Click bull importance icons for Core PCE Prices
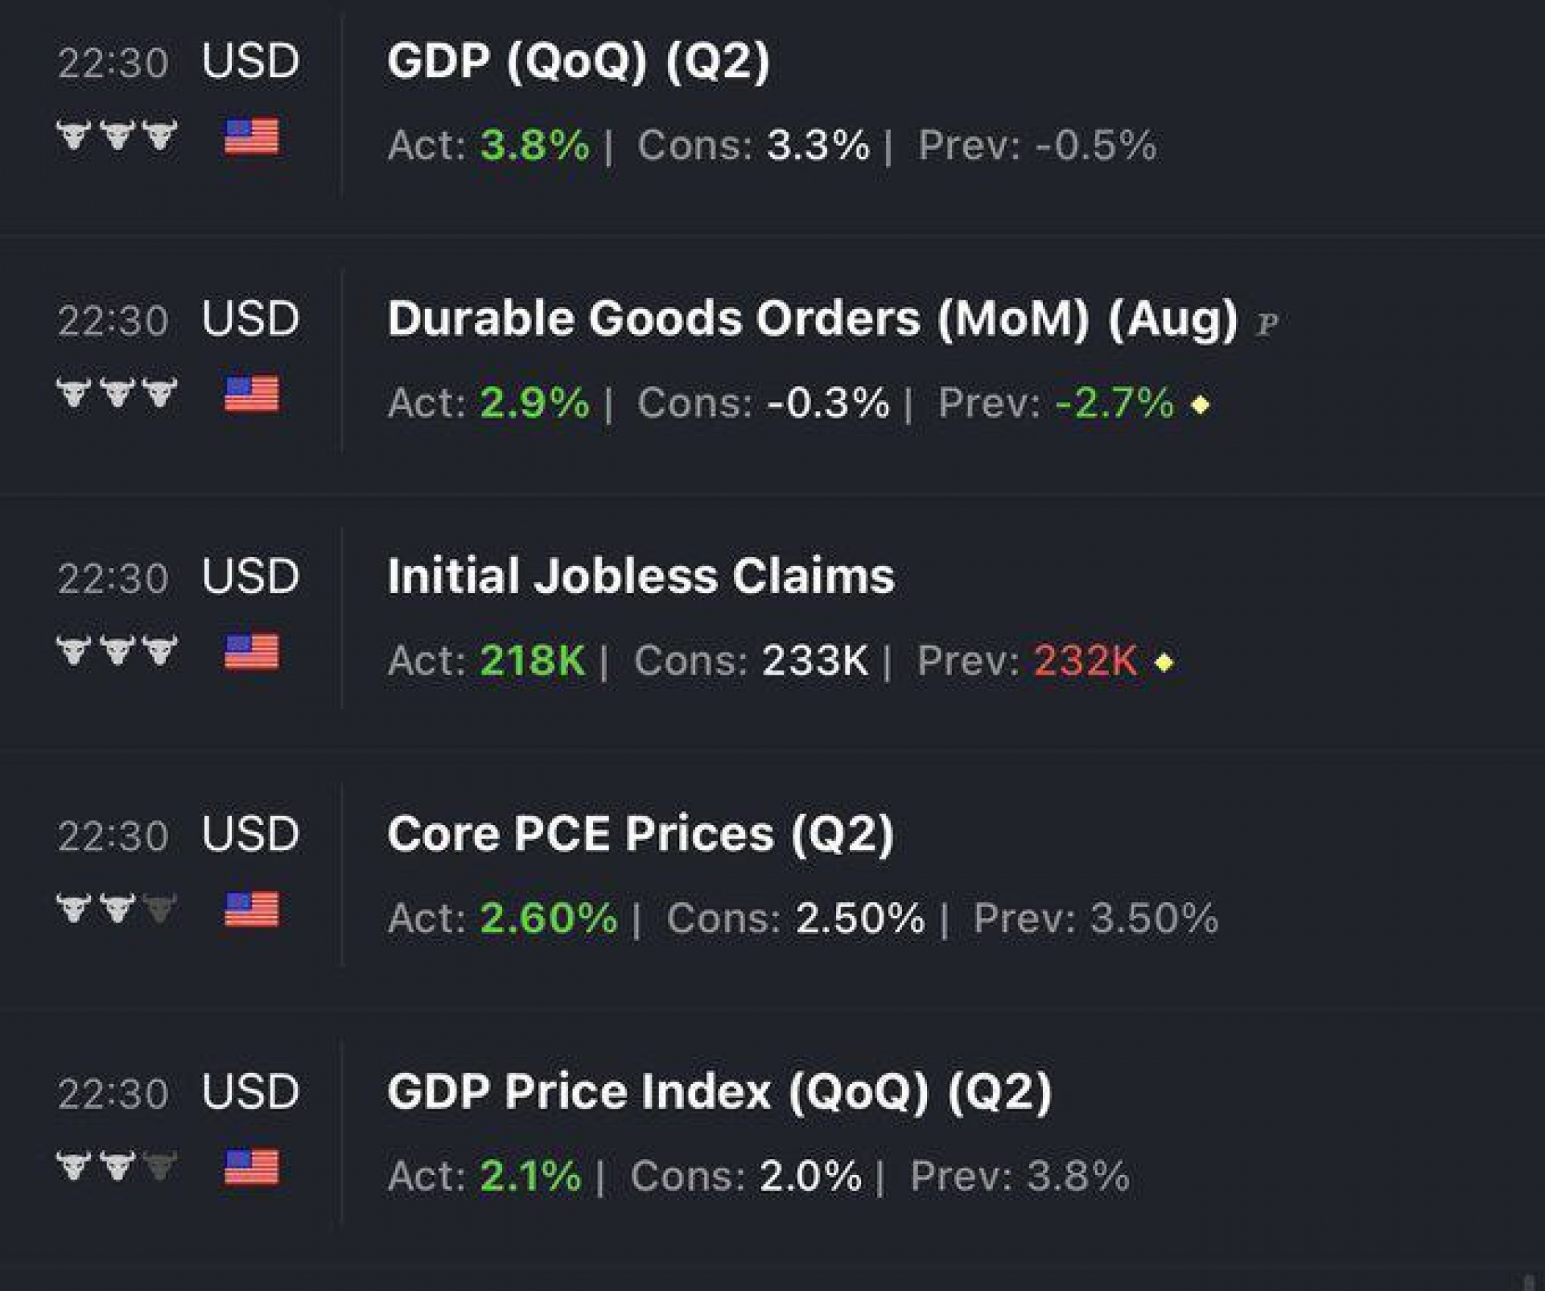Image resolution: width=1545 pixels, height=1291 pixels. click(117, 908)
